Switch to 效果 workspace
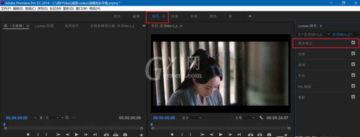This screenshot has height=137, width=360. tap(175, 16)
